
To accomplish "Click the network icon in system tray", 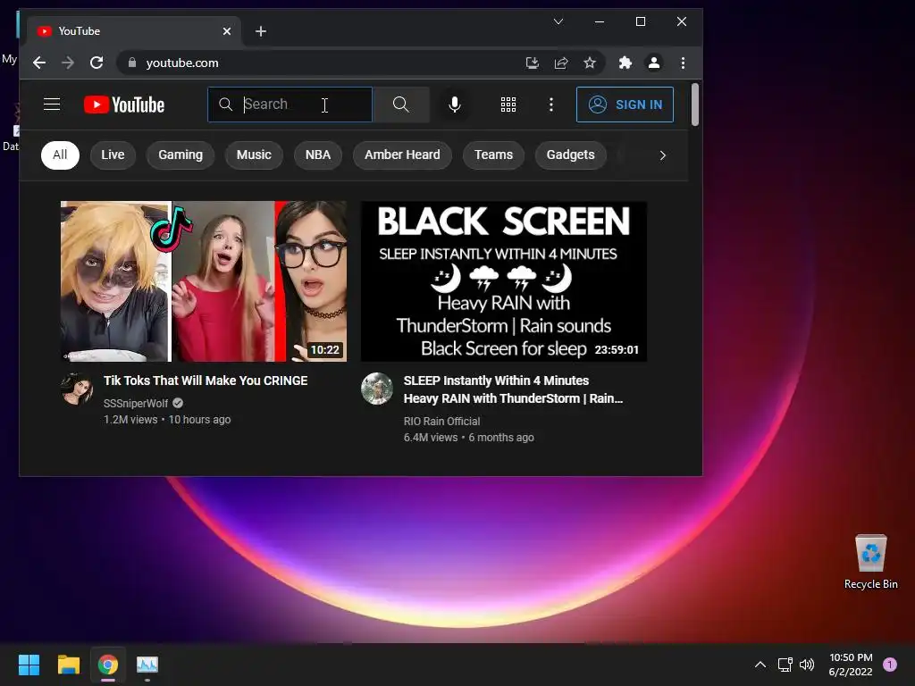I will 785,665.
